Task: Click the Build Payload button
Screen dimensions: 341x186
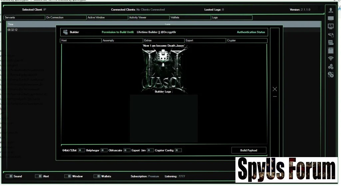Action: click(x=249, y=150)
